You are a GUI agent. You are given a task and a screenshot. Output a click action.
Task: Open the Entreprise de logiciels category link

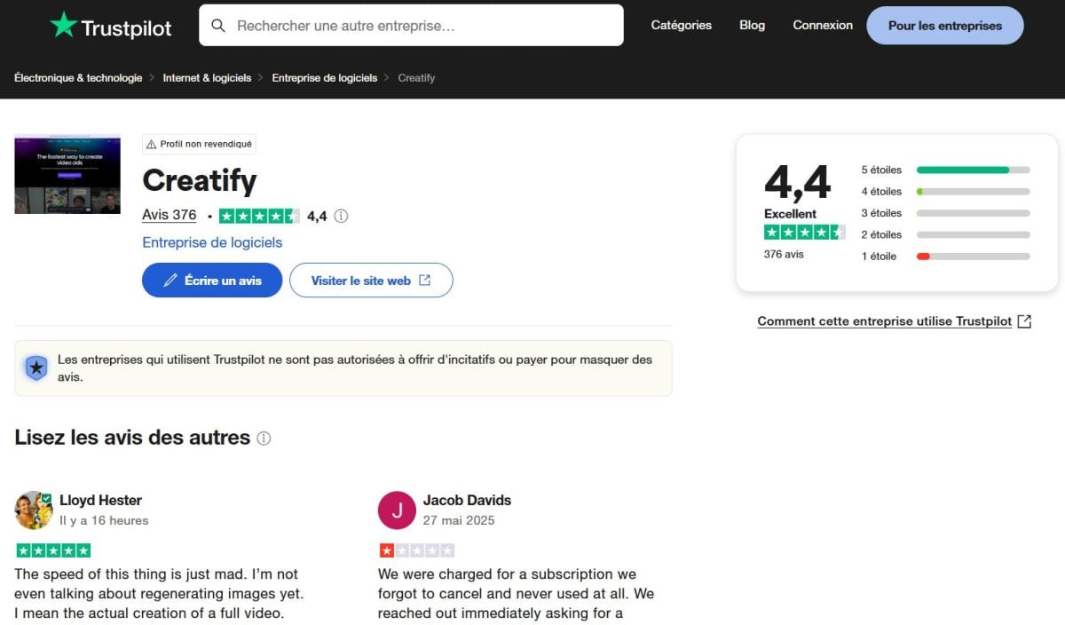coord(212,242)
